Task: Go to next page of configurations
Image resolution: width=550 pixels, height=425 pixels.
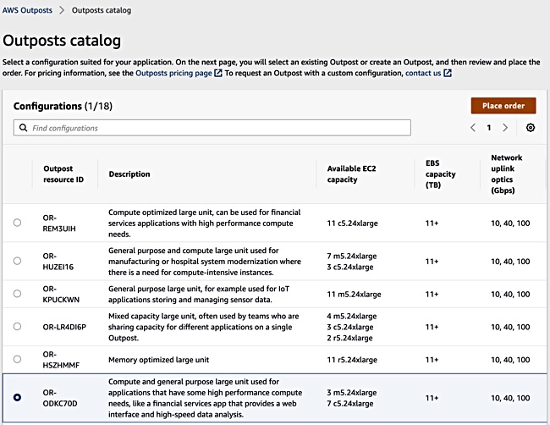Action: pos(505,128)
